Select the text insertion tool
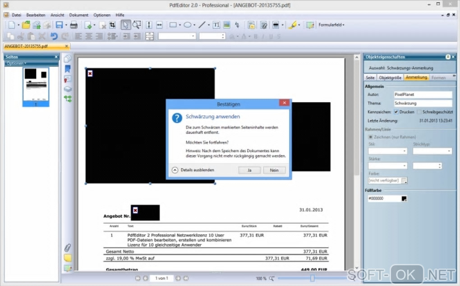 tap(216, 25)
